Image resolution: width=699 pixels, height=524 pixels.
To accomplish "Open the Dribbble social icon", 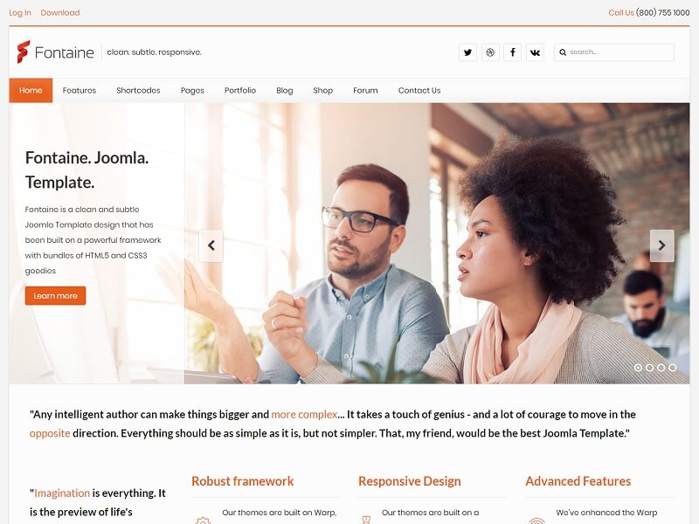I will click(490, 52).
